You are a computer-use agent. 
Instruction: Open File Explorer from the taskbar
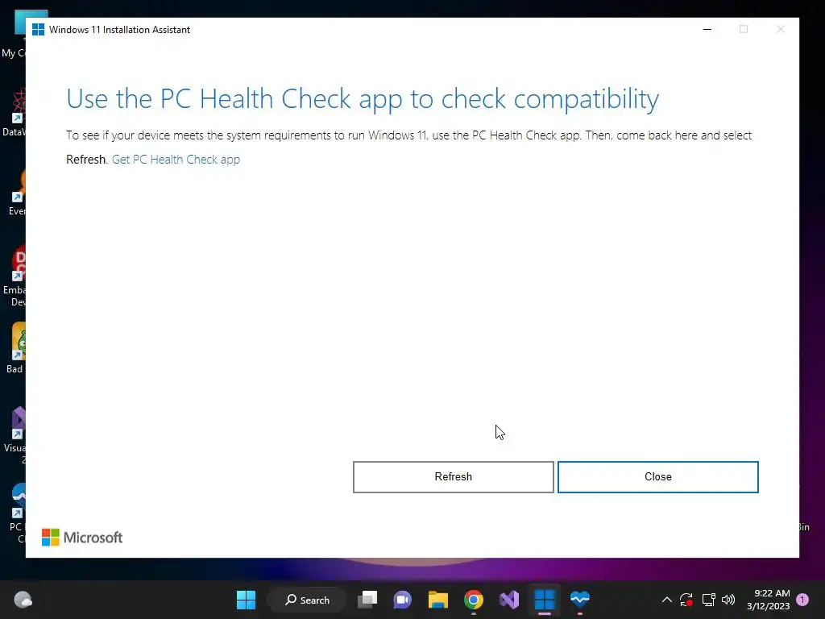pos(437,600)
